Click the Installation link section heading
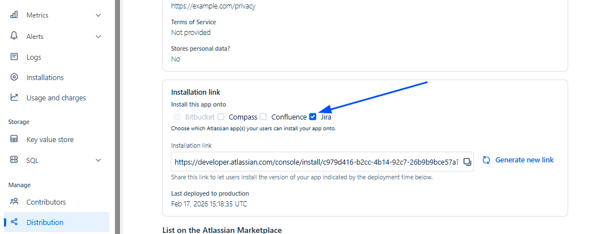 pos(196,92)
